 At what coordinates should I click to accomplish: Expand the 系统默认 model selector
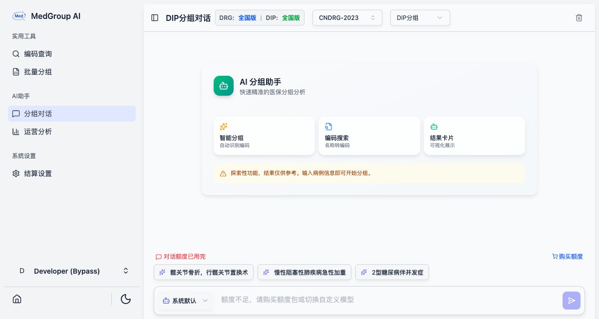185,301
